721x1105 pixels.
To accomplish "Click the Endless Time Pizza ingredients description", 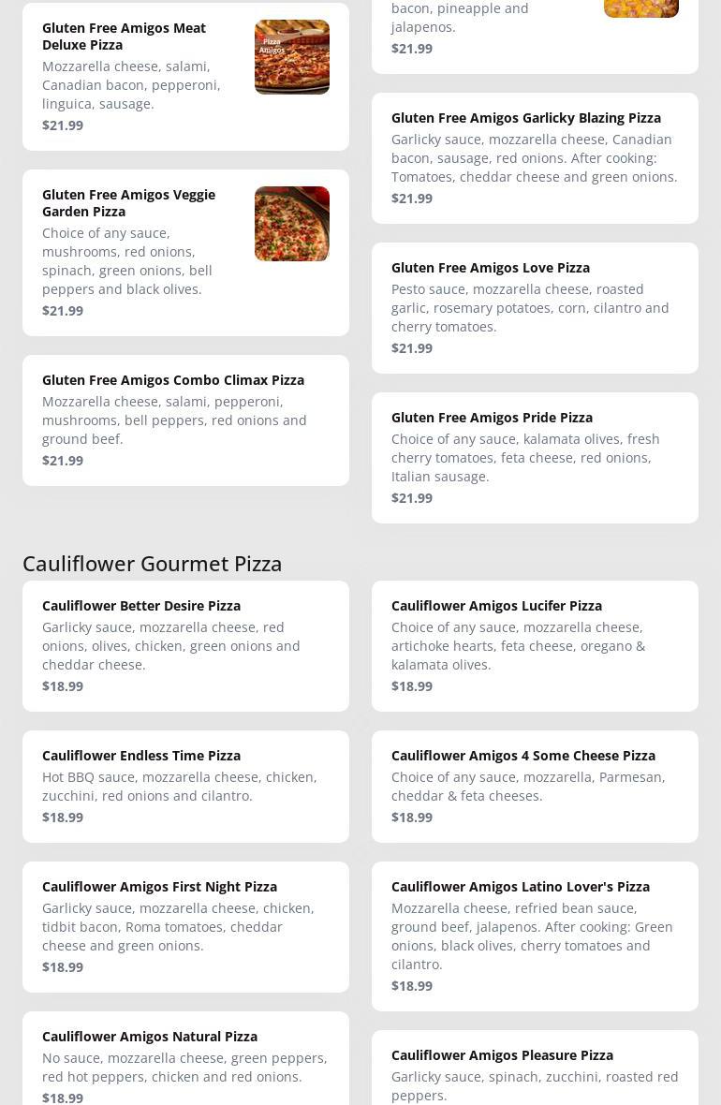I will coord(180,787).
